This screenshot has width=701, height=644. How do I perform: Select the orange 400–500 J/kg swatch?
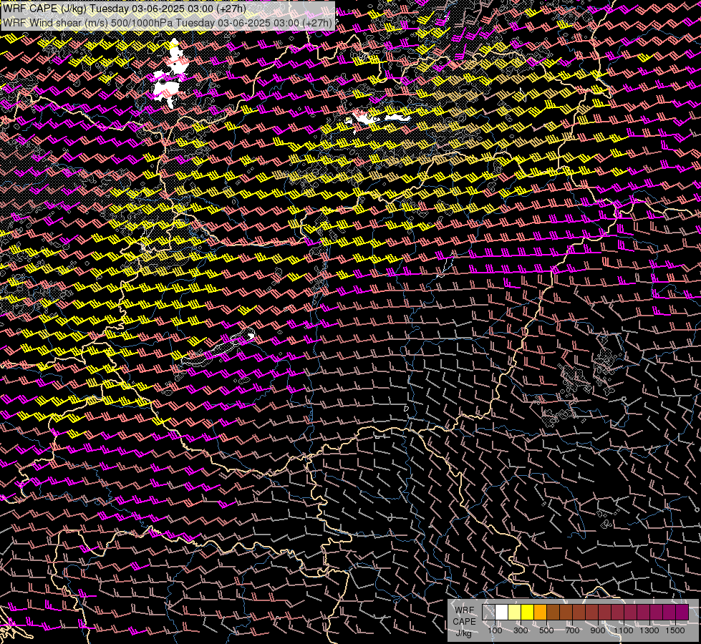click(540, 613)
